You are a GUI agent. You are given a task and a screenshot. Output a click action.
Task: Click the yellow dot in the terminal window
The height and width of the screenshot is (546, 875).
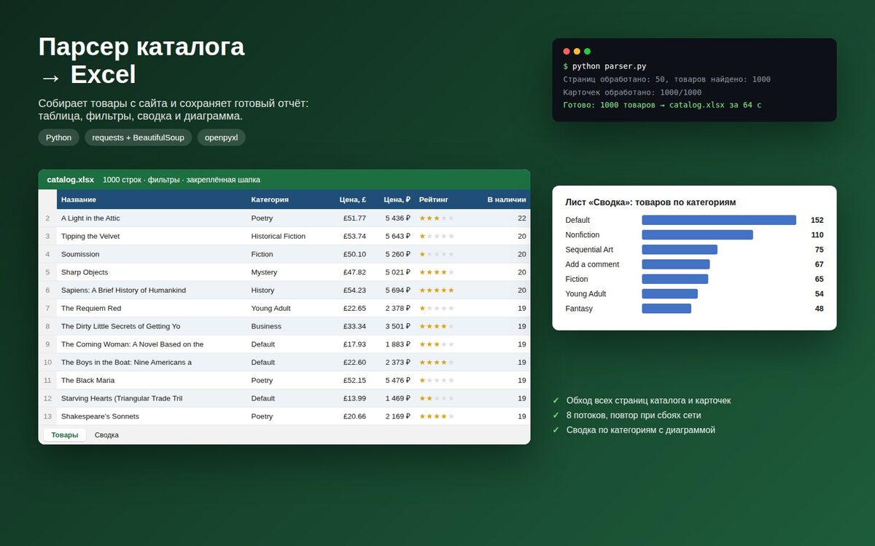577,52
